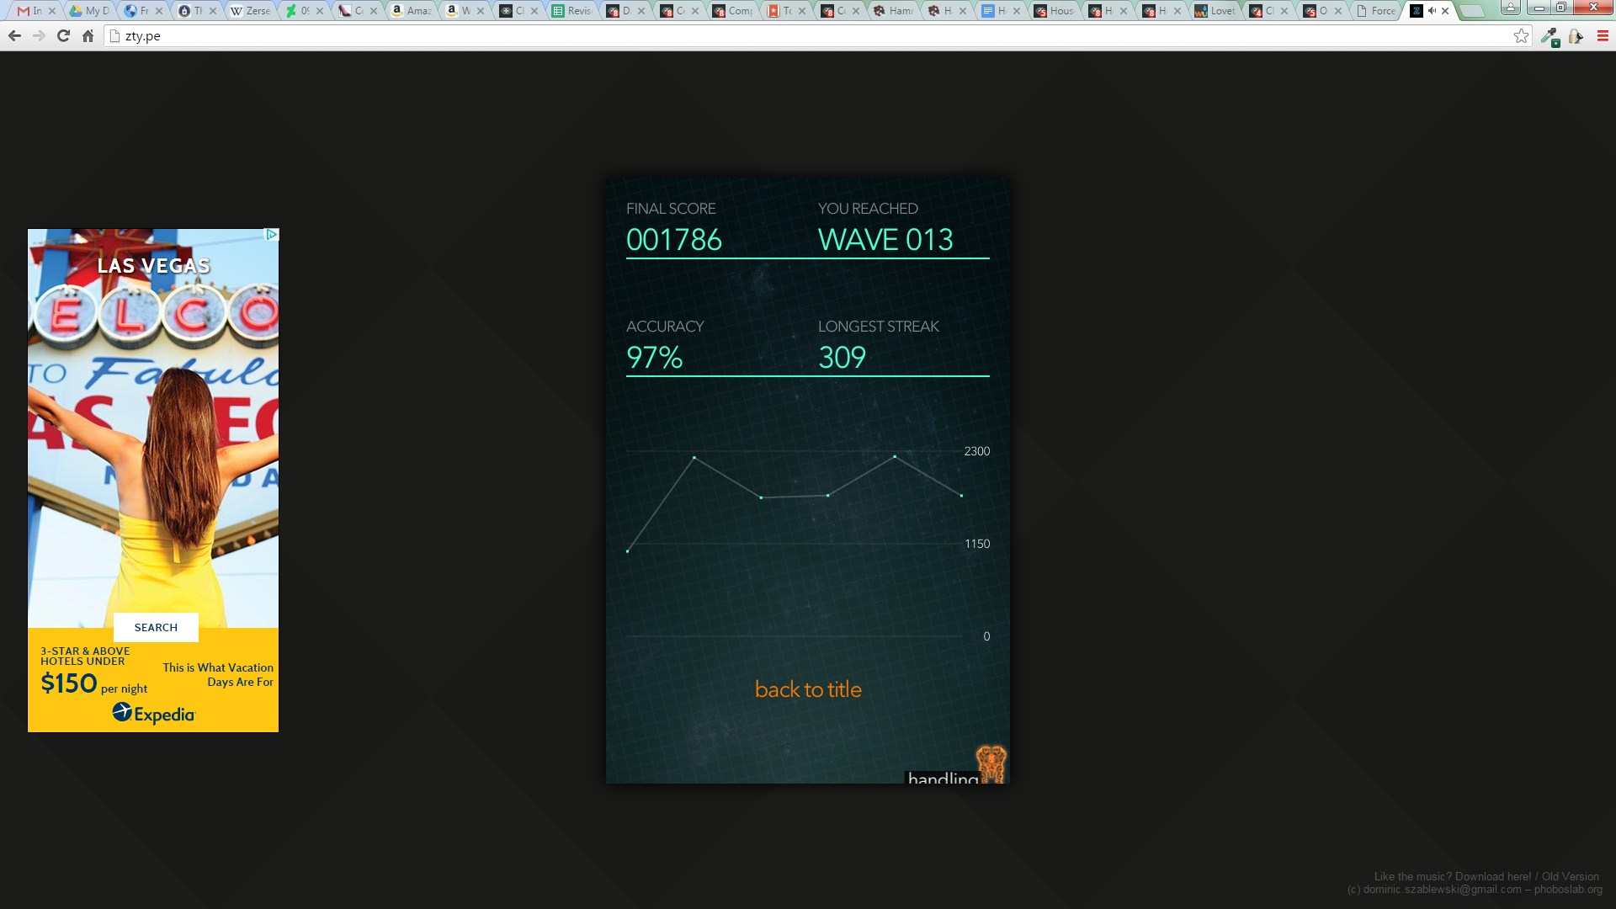The width and height of the screenshot is (1616, 909).
Task: Close the Gmail tab
Action: point(52,11)
